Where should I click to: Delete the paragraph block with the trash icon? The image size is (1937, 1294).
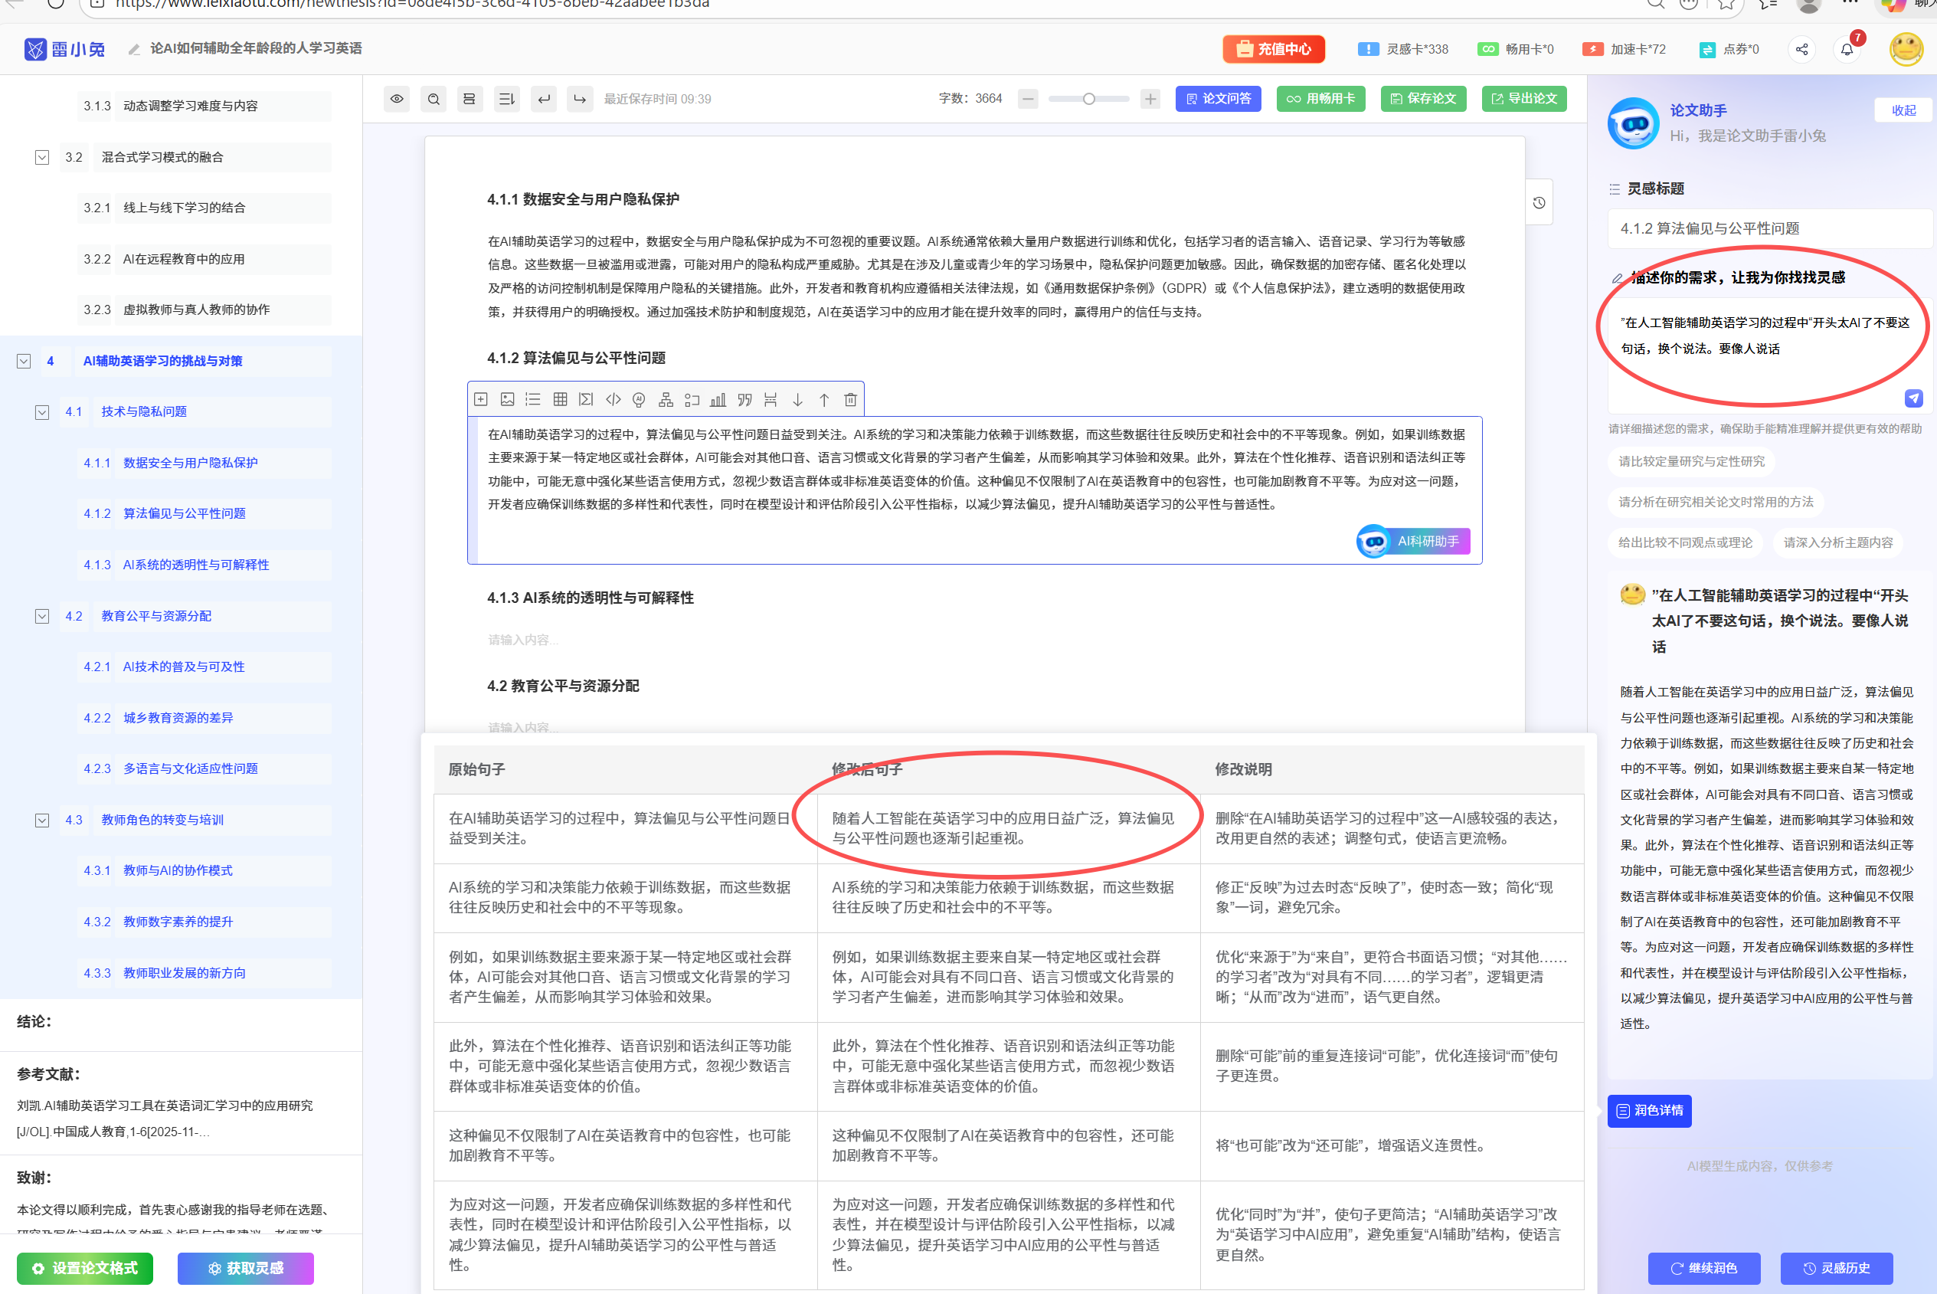(850, 399)
